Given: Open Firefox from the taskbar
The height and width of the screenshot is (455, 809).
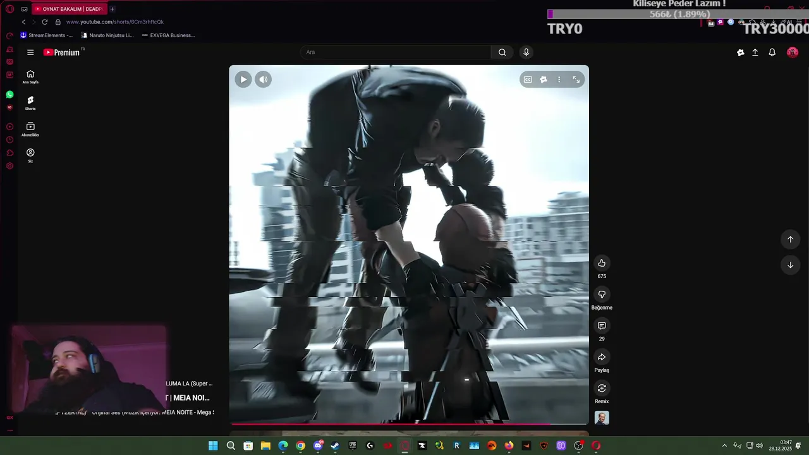Looking at the screenshot, I should tap(509, 446).
